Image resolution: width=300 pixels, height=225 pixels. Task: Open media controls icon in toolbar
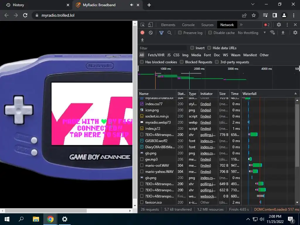[265, 15]
